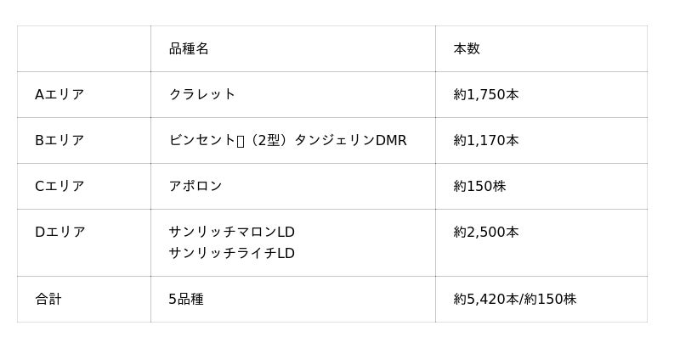
Task: Click the 約1,750本 count cell
Action: [541, 95]
